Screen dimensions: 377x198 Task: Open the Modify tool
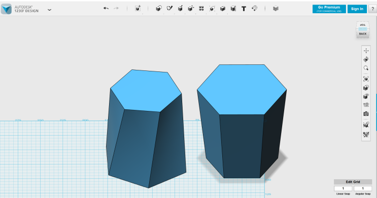191,9
